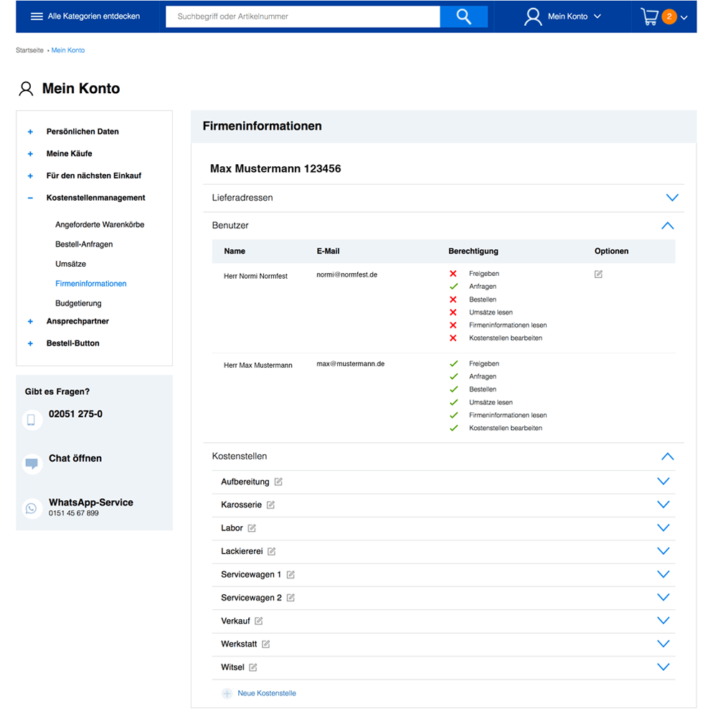Edit user Normi Normfest permissions icon
The width and height of the screenshot is (713, 721).
(598, 274)
